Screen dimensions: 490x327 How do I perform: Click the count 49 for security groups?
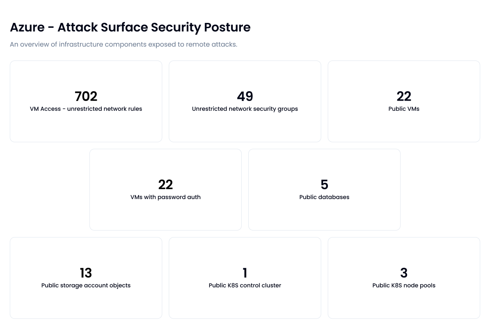(x=245, y=96)
